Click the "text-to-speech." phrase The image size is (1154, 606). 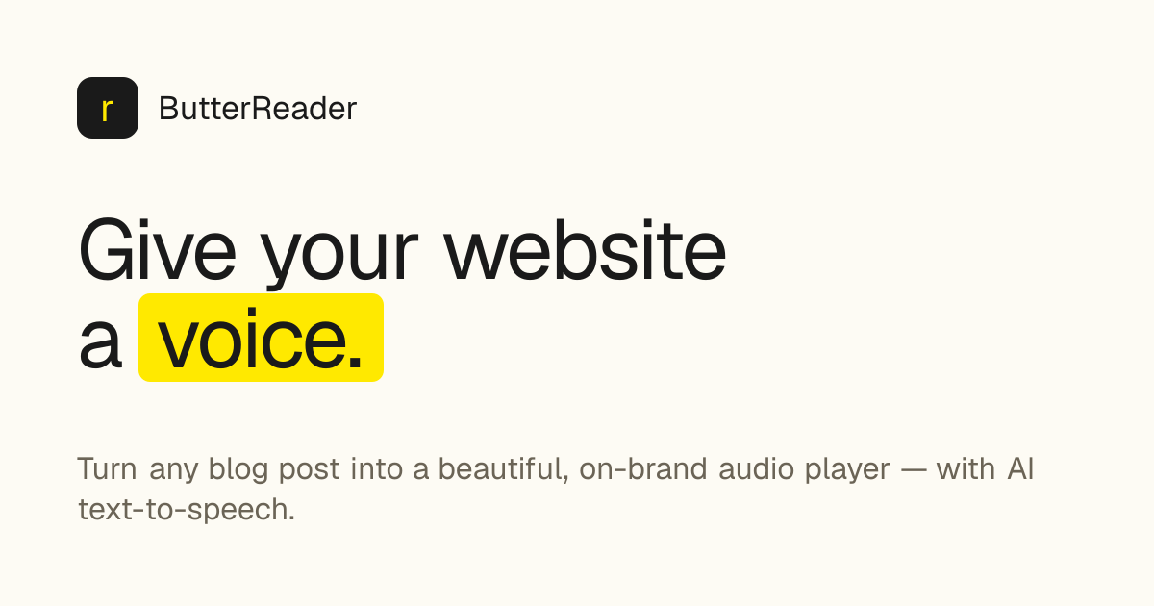click(x=187, y=510)
